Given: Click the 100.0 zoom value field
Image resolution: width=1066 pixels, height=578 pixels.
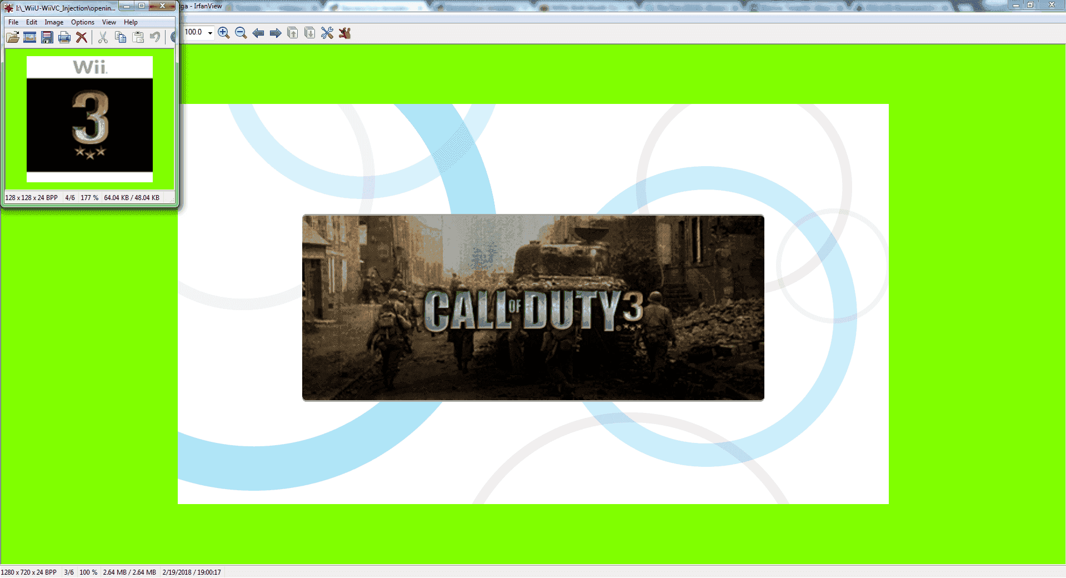Looking at the screenshot, I should point(194,32).
